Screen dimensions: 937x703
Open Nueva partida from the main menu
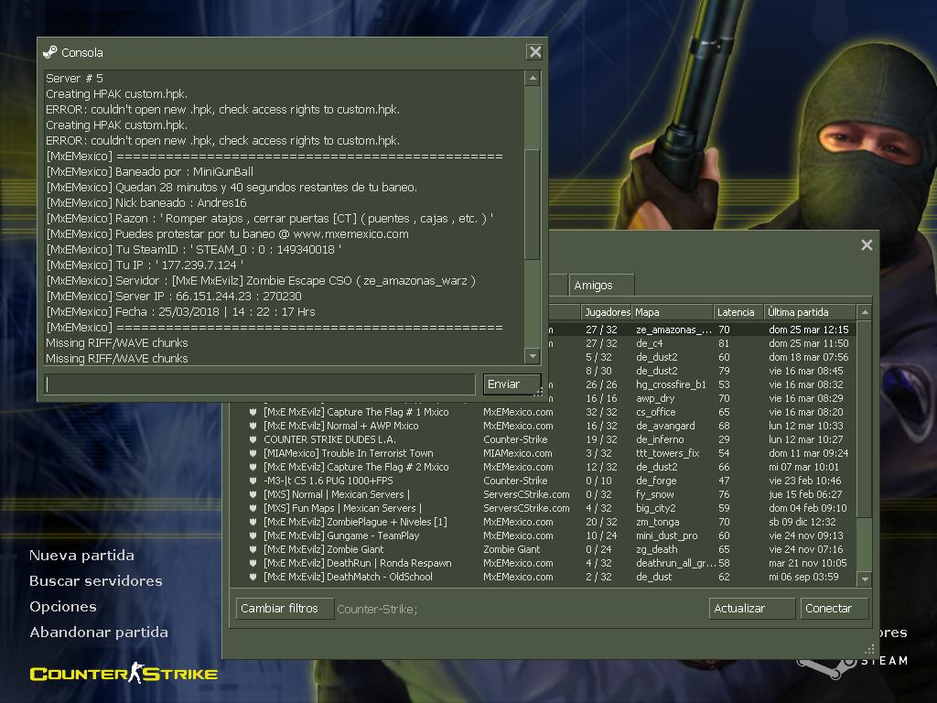[81, 556]
